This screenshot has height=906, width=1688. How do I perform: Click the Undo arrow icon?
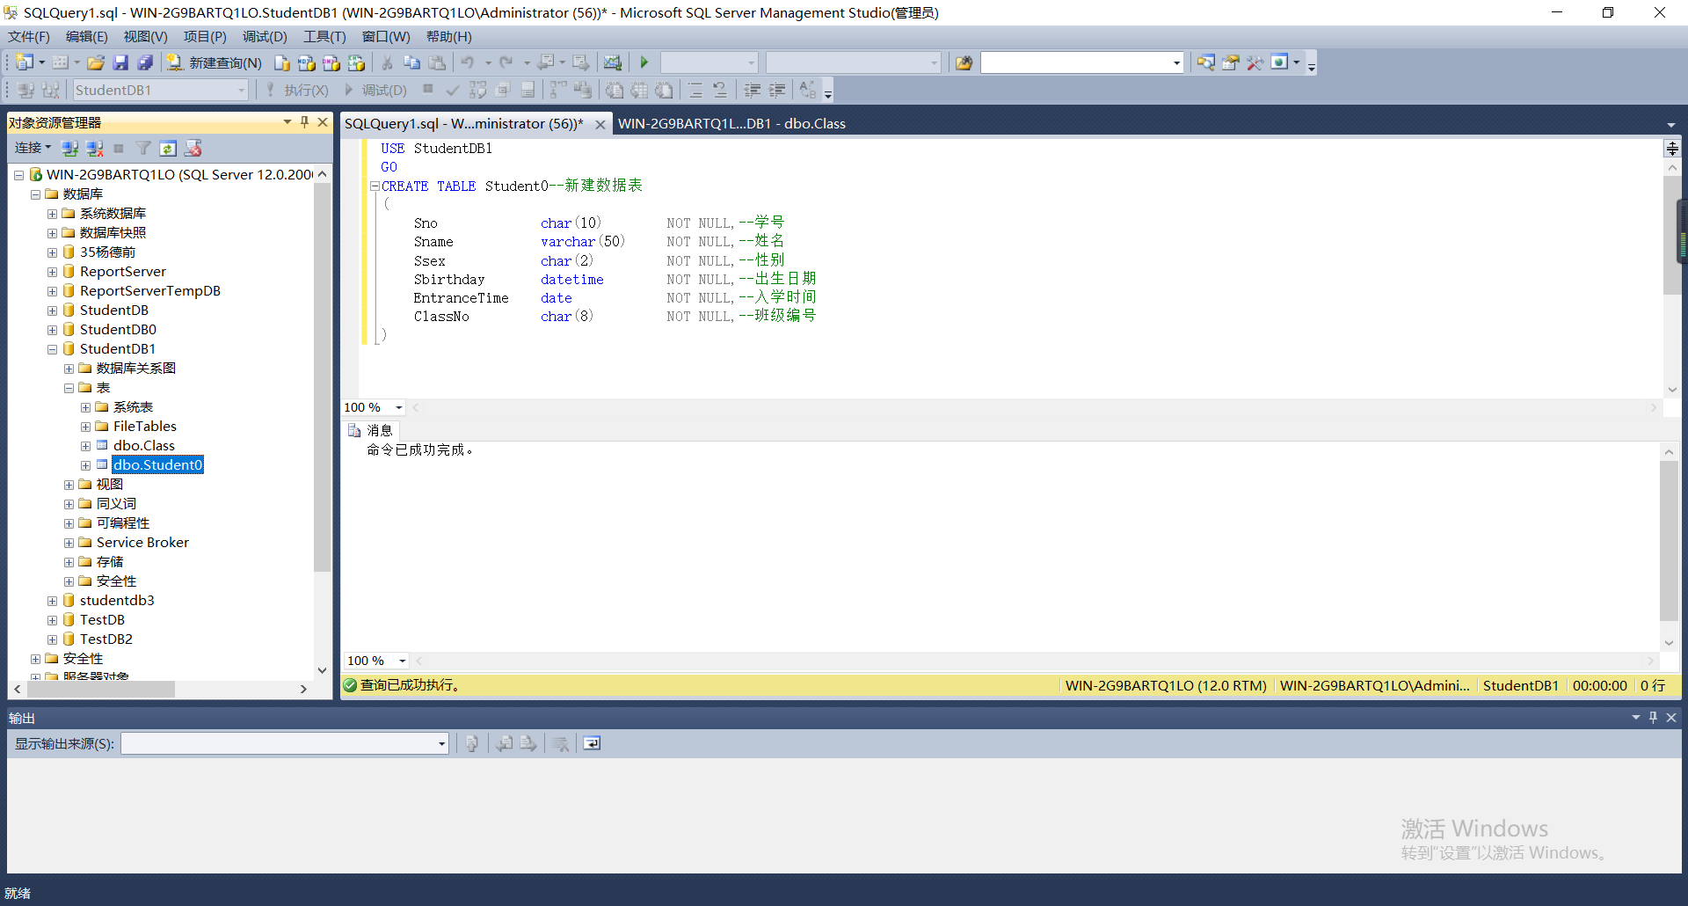pos(468,62)
